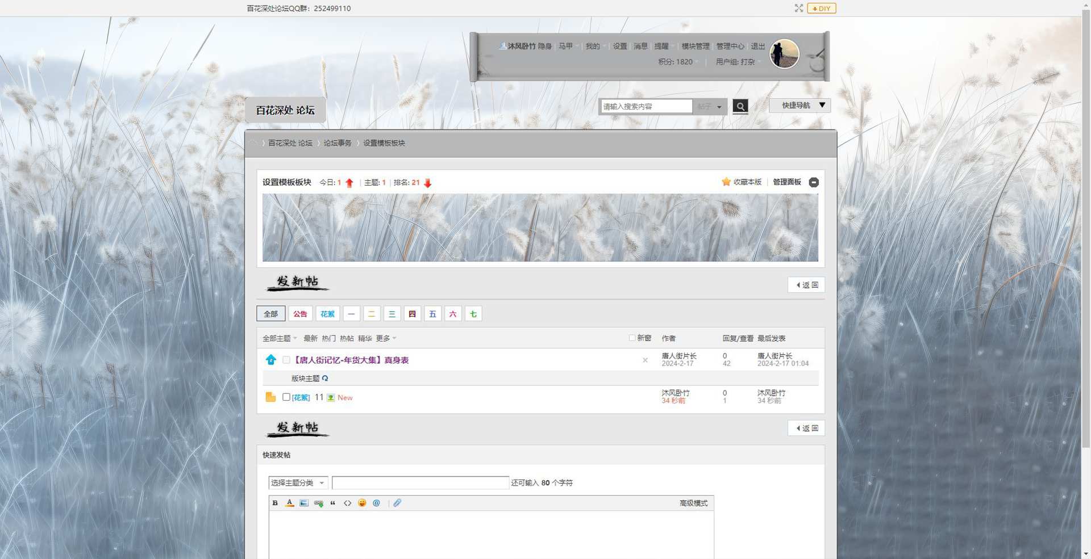Open the font color picker
The width and height of the screenshot is (1091, 559).
pos(289,503)
